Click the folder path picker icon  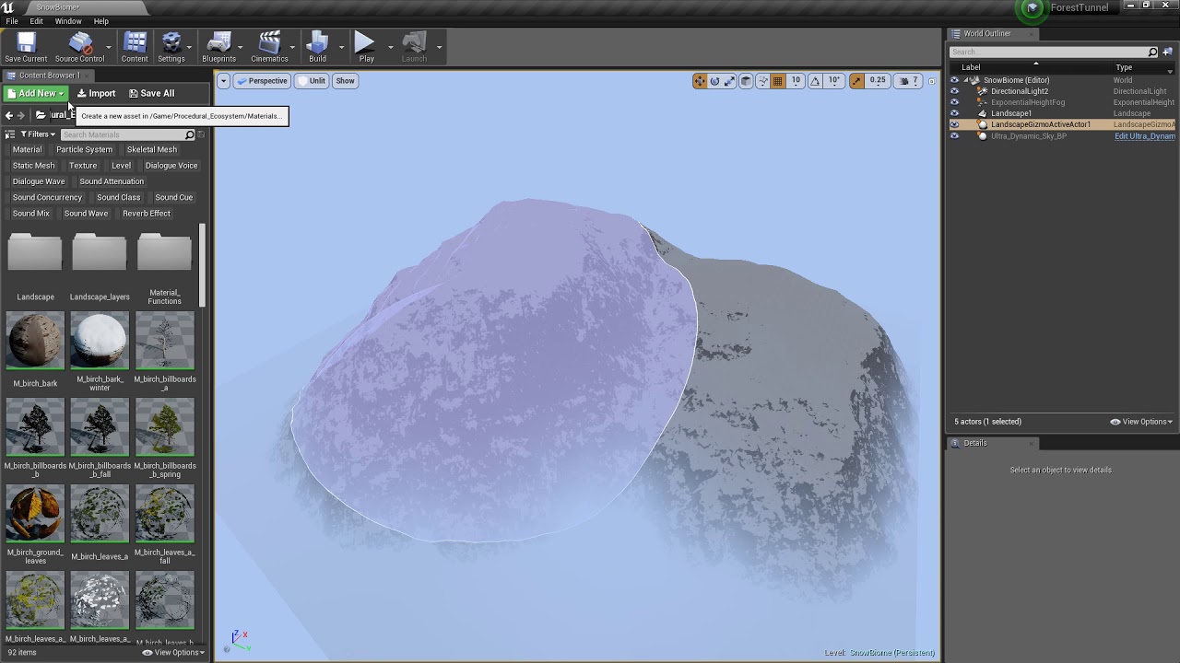coord(41,115)
